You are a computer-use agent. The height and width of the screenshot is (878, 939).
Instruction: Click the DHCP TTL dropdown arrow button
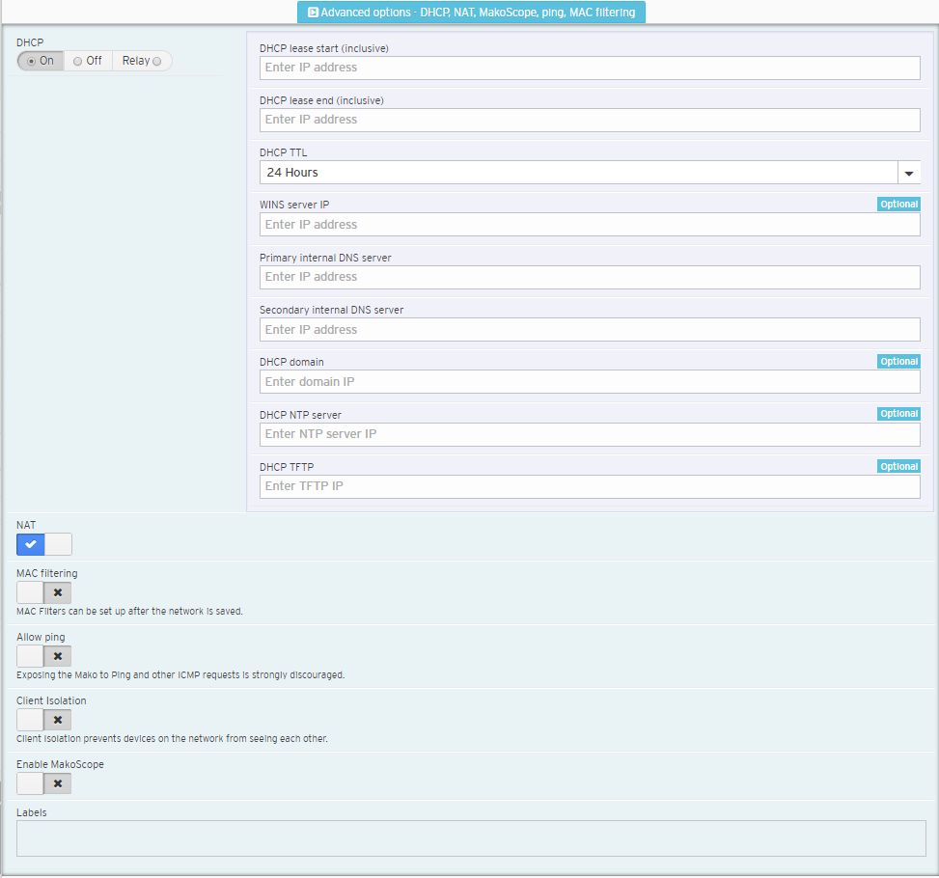click(x=909, y=172)
